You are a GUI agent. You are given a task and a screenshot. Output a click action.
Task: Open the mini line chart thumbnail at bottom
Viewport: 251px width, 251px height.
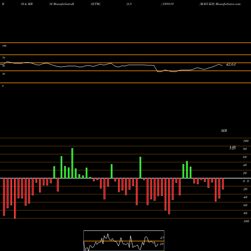point(124,240)
